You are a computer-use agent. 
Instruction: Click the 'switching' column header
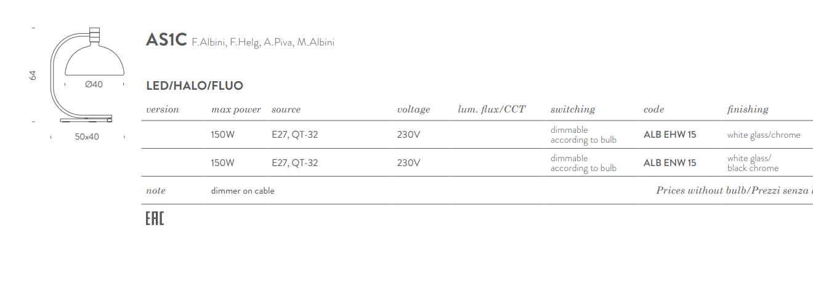pos(573,109)
